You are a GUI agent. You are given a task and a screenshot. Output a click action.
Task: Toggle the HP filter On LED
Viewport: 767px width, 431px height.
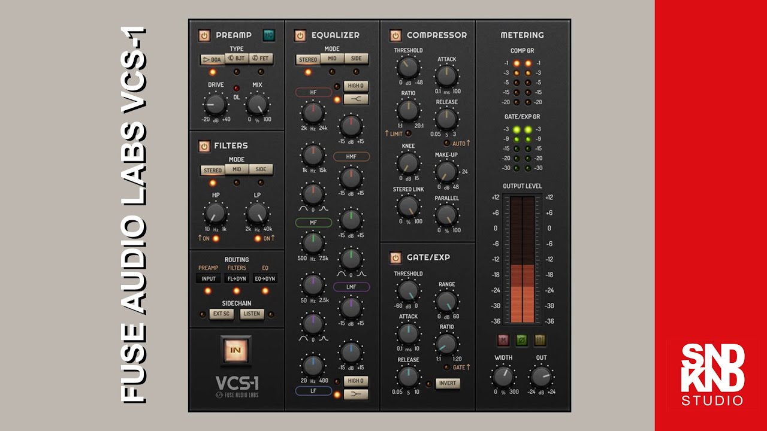[216, 238]
